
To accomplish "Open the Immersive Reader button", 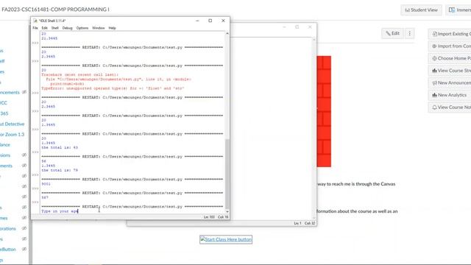I will coord(458,10).
